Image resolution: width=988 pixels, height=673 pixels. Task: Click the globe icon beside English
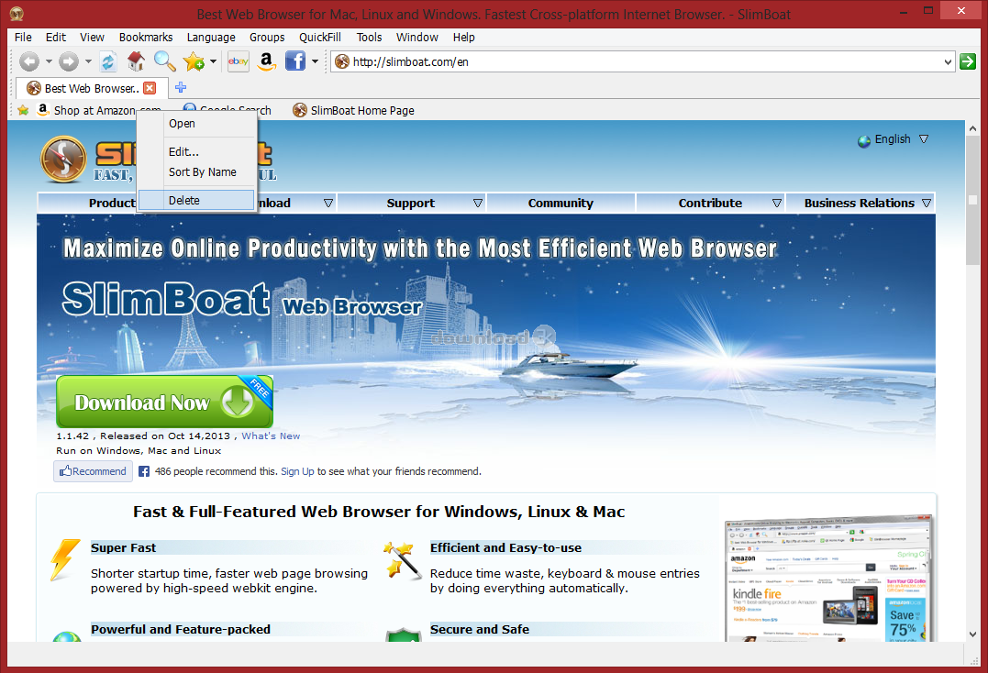coord(864,140)
